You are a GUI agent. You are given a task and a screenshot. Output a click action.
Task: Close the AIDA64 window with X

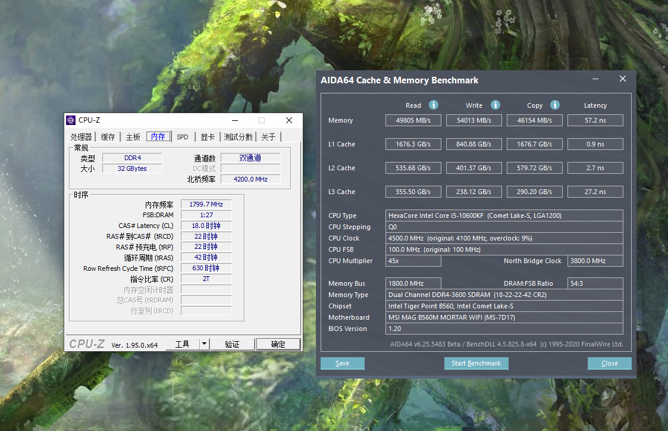pyautogui.click(x=623, y=79)
